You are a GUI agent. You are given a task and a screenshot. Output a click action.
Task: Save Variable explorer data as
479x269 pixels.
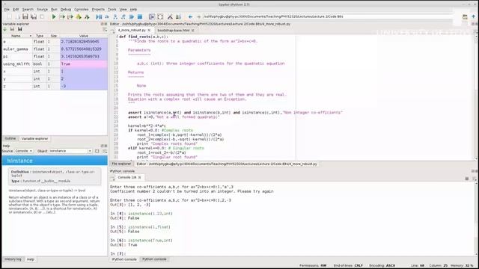tap(20, 29)
